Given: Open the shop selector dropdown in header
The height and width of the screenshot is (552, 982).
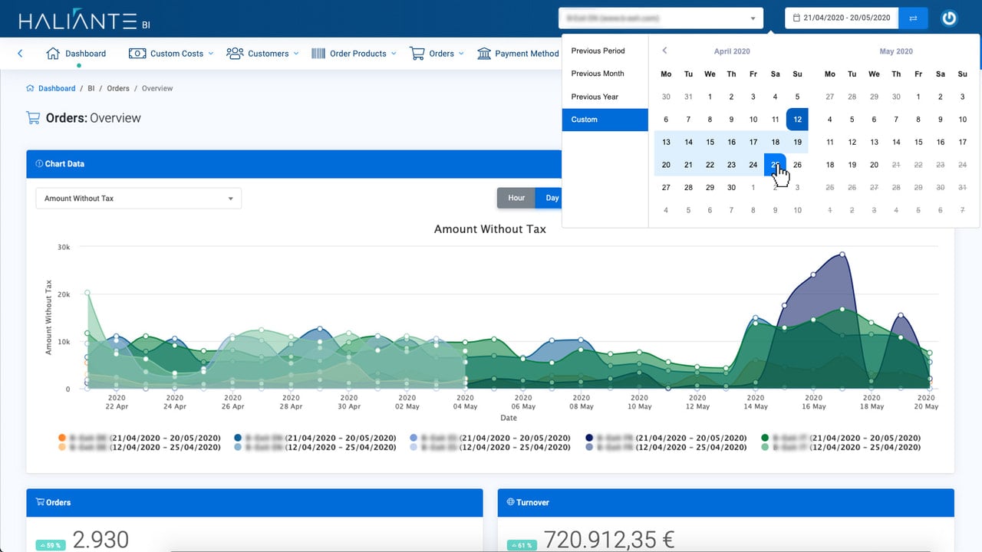Looking at the screenshot, I should click(661, 18).
